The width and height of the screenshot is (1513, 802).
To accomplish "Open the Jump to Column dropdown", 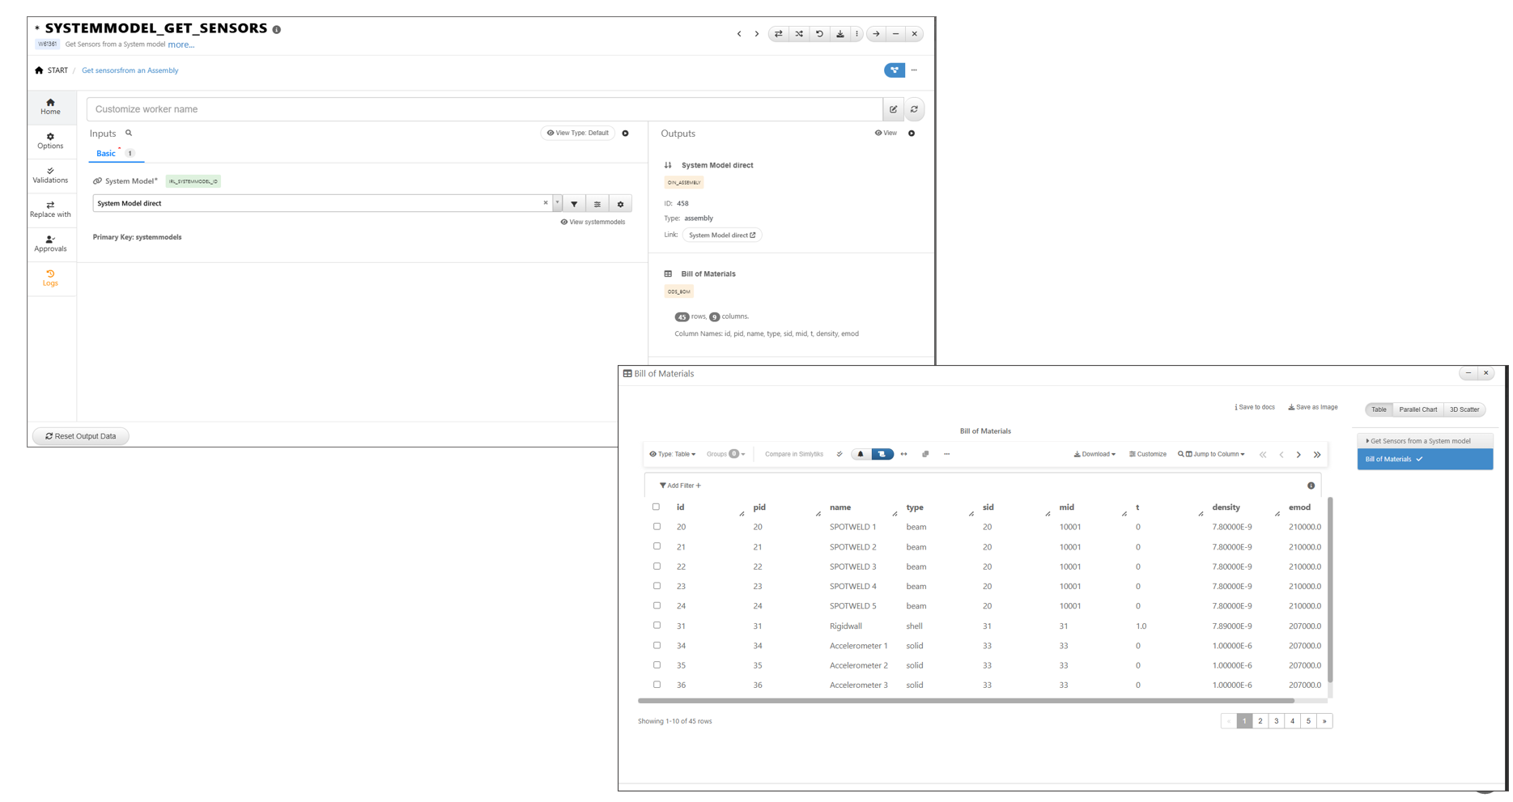I will pyautogui.click(x=1211, y=454).
